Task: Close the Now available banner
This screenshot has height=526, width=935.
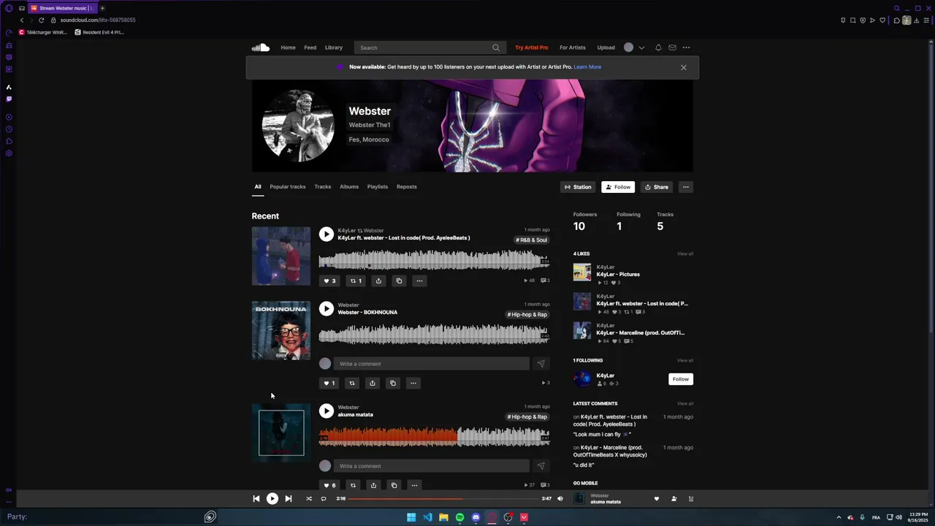Action: (x=684, y=67)
